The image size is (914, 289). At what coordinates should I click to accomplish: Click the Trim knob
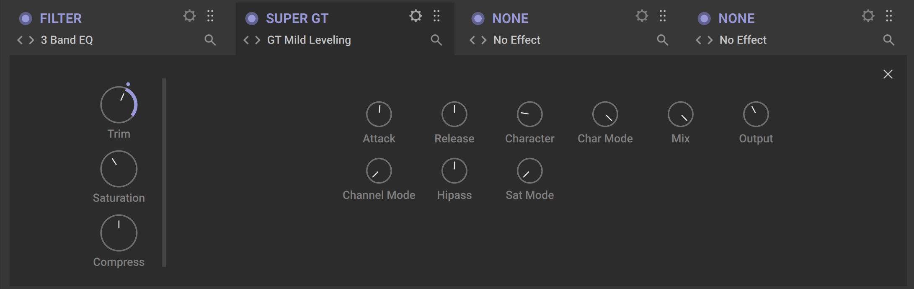119,105
